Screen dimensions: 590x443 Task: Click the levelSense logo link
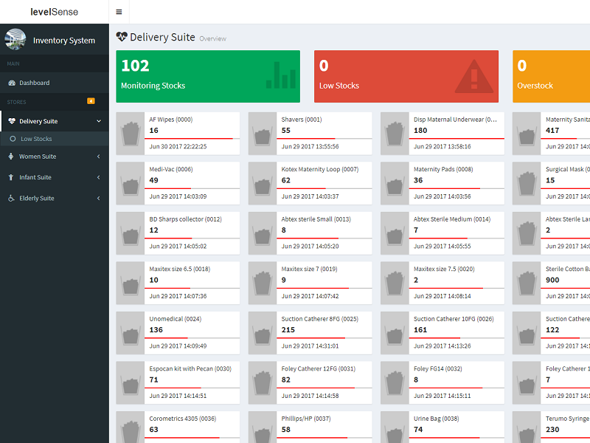coord(54,12)
